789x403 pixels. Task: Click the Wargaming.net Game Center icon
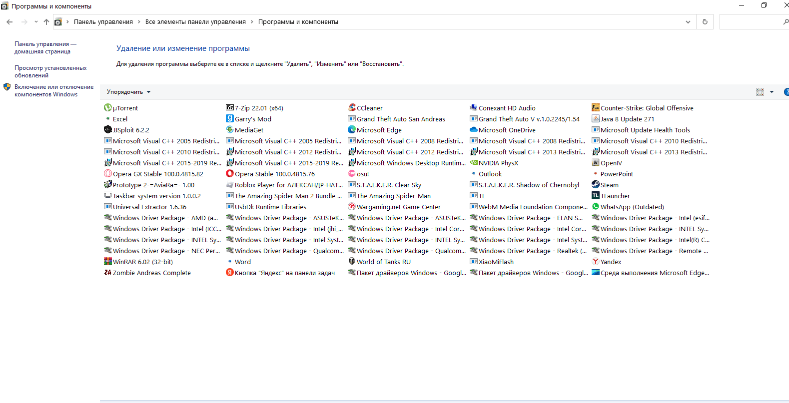[351, 206]
